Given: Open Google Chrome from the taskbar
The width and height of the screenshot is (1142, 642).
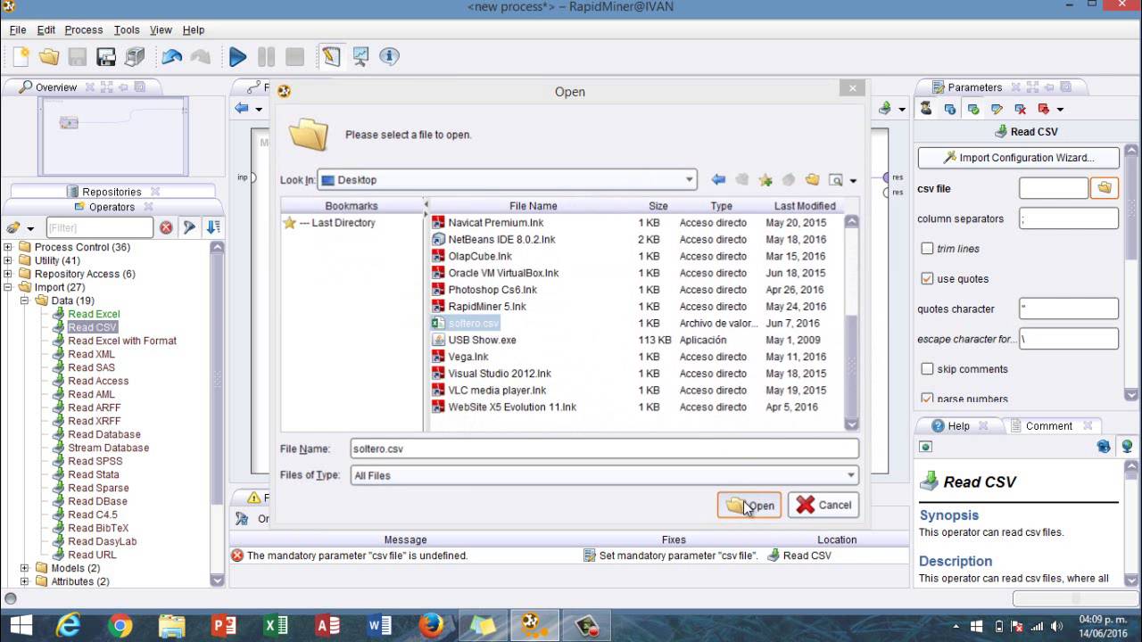Looking at the screenshot, I should [x=120, y=626].
